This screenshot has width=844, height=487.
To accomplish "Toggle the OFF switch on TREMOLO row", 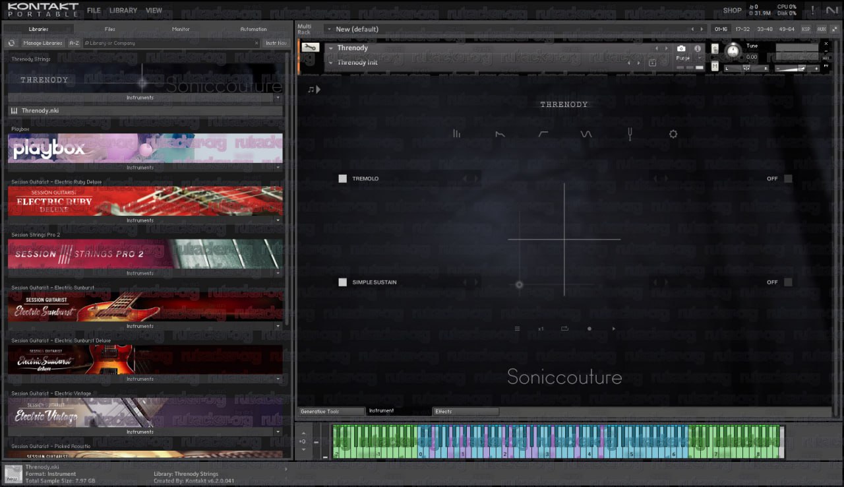I will [x=788, y=179].
